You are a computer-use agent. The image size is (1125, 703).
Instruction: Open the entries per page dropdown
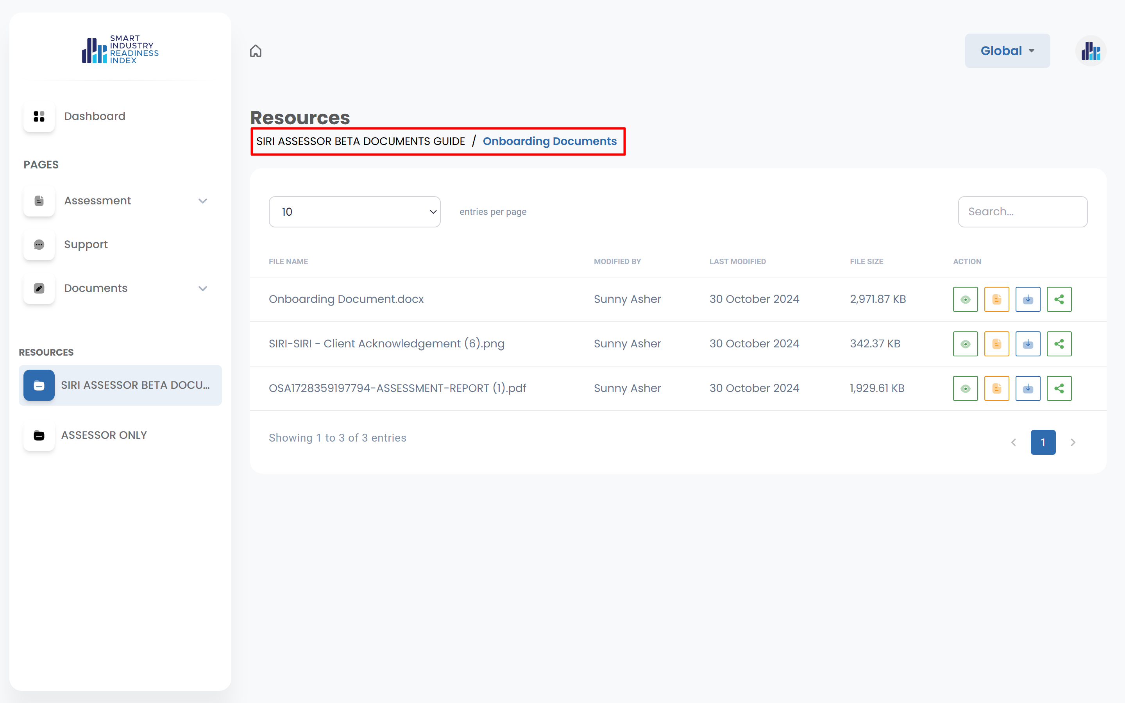(354, 212)
